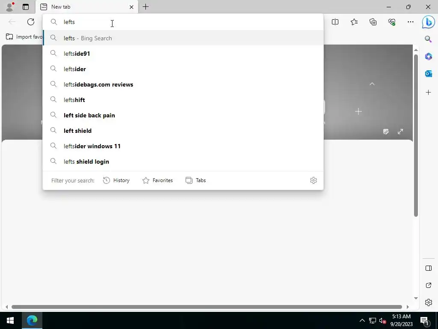Filter search by Favorites
The image size is (438, 329).
pyautogui.click(x=157, y=180)
